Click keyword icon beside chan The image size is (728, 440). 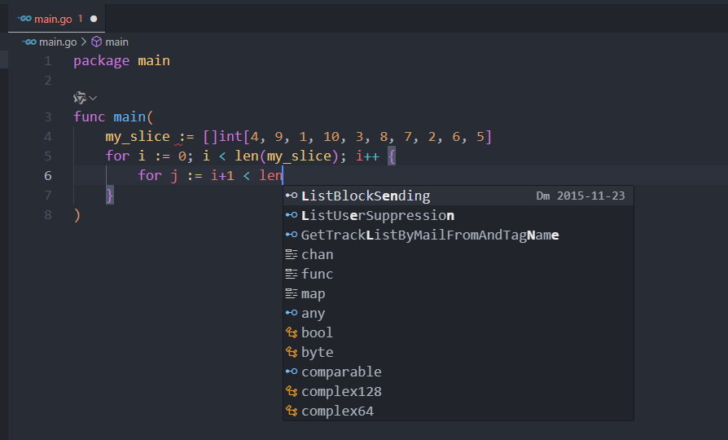point(292,254)
